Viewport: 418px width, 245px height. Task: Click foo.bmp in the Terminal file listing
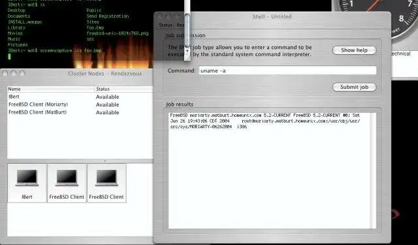click(95, 27)
